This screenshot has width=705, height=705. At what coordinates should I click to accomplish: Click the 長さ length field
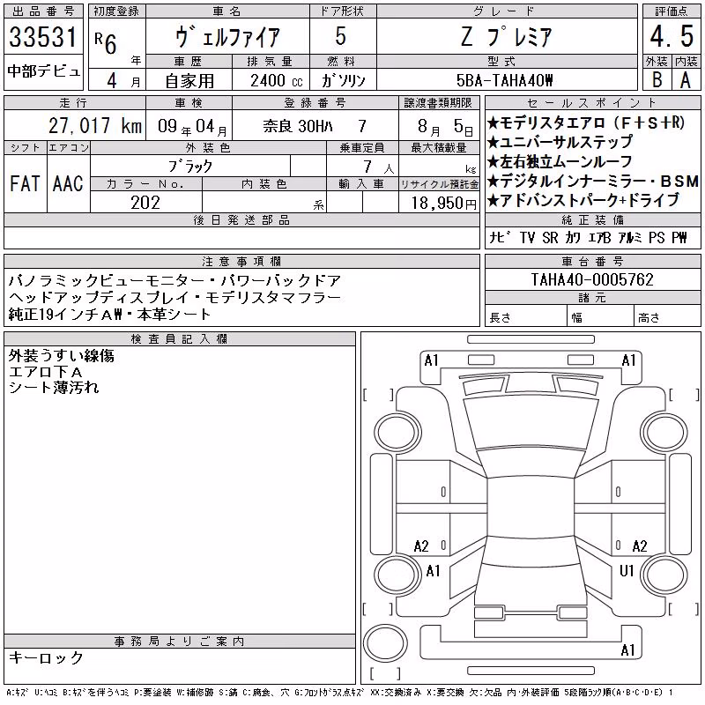pos(526,316)
